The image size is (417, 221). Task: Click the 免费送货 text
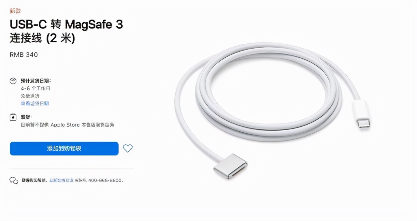click(x=30, y=96)
